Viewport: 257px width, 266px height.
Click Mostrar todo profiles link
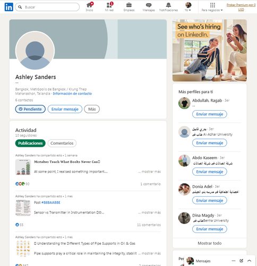pos(210,243)
